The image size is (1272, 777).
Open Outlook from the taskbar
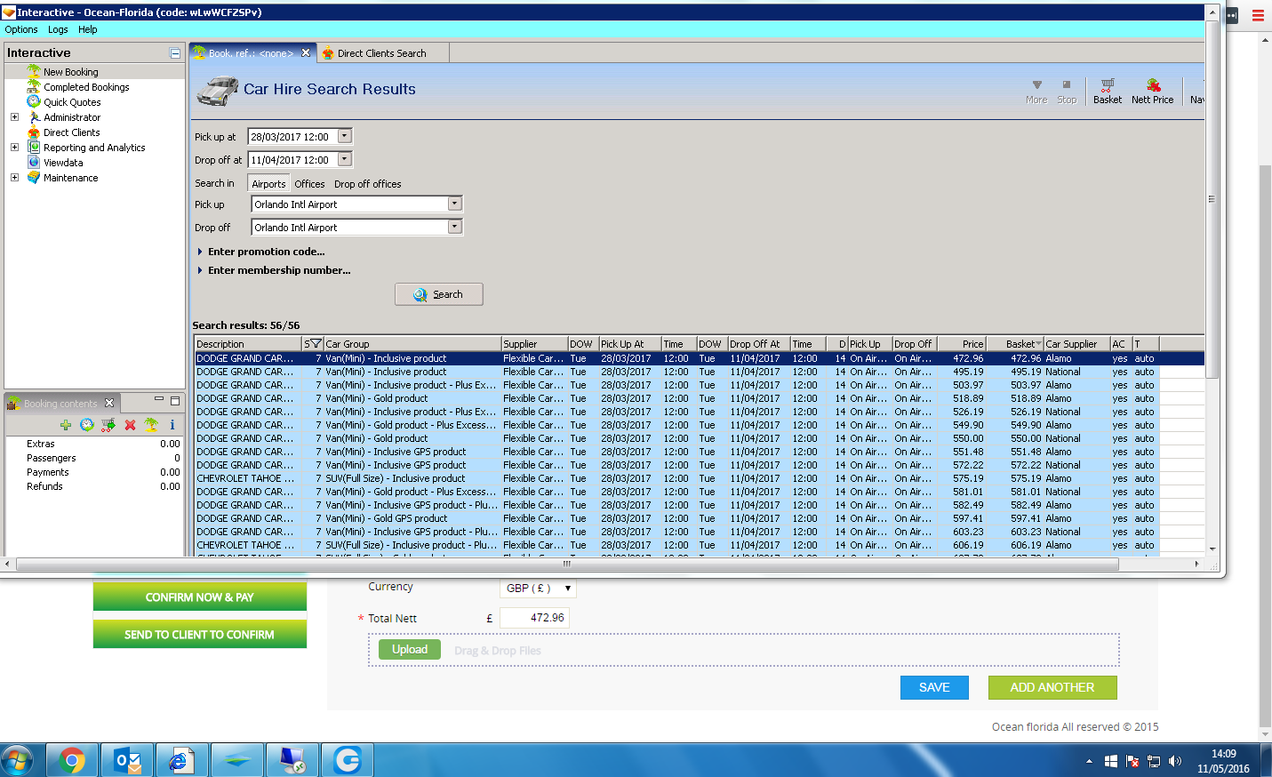coord(127,761)
